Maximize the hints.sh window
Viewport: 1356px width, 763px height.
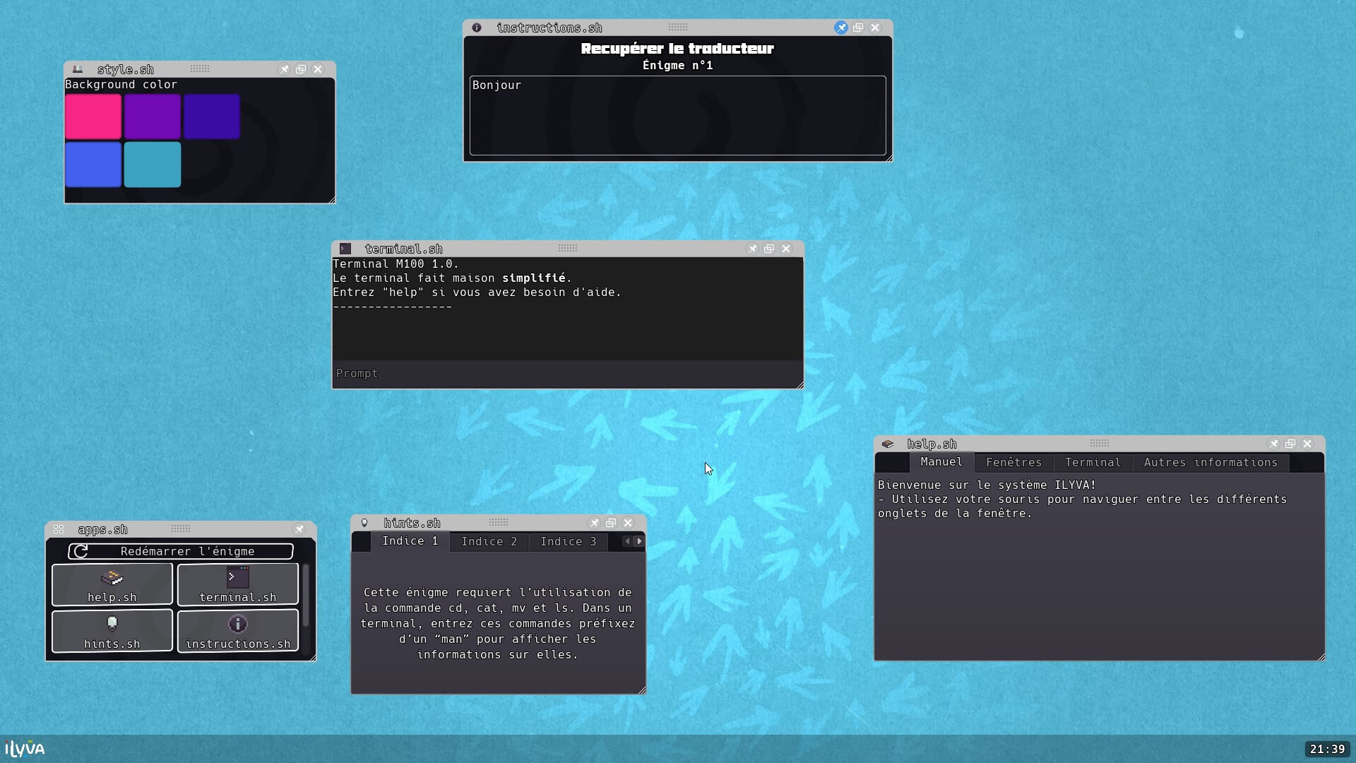tap(611, 523)
